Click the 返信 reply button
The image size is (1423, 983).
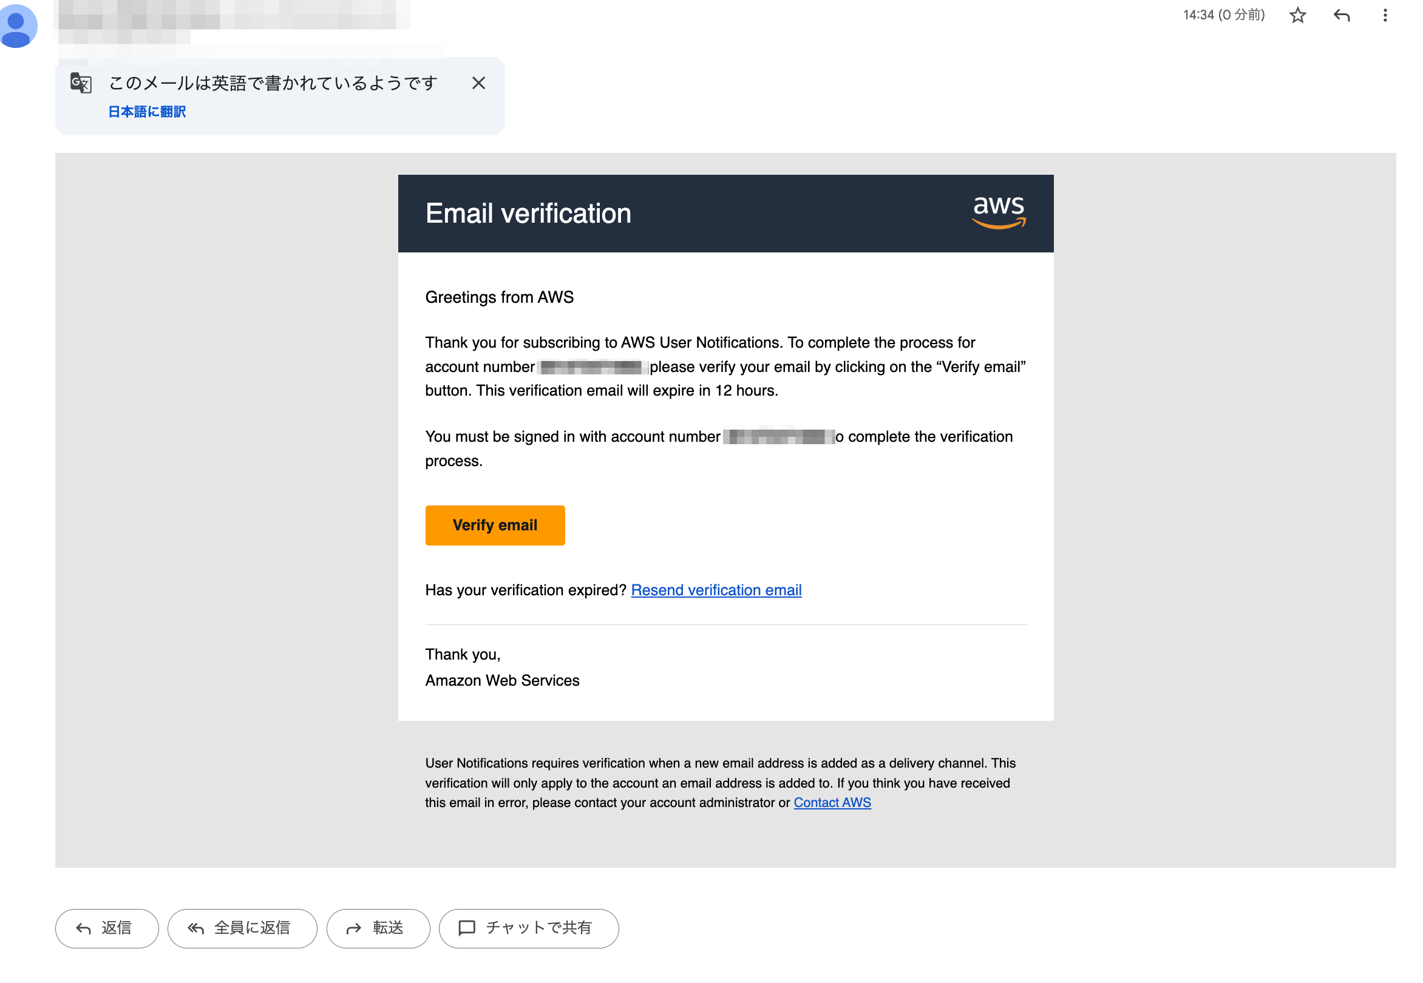click(107, 928)
